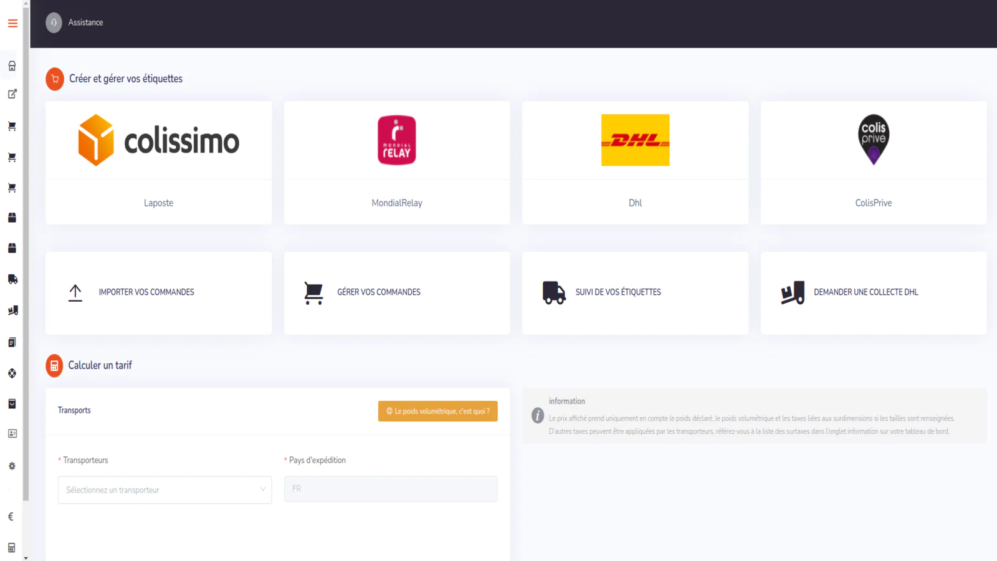
Task: Click the Pays d'expédition FR field
Action: tap(391, 489)
